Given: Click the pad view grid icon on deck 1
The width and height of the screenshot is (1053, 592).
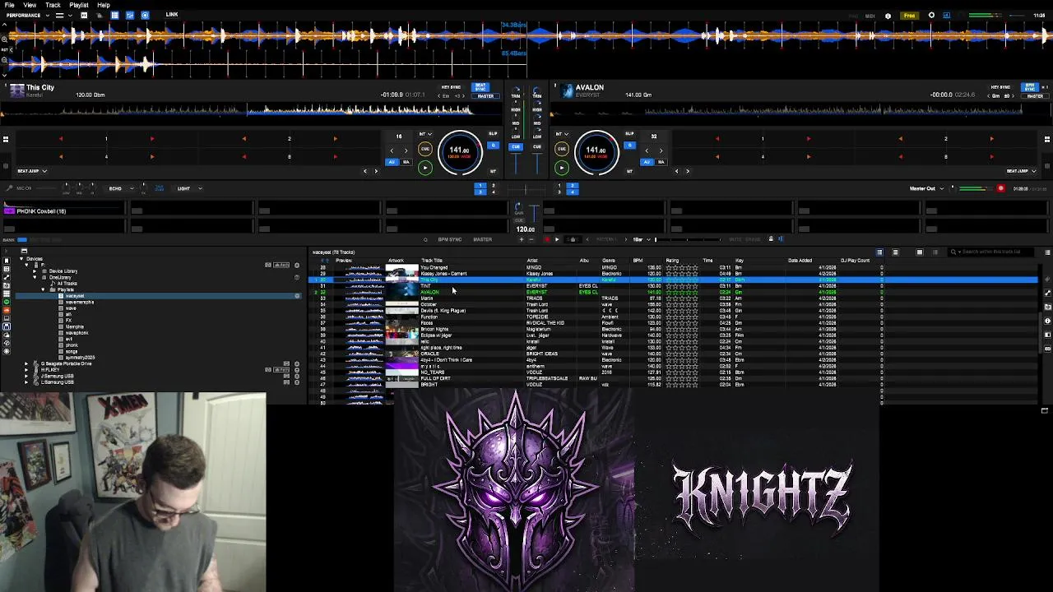Looking at the screenshot, I should pos(6,139).
